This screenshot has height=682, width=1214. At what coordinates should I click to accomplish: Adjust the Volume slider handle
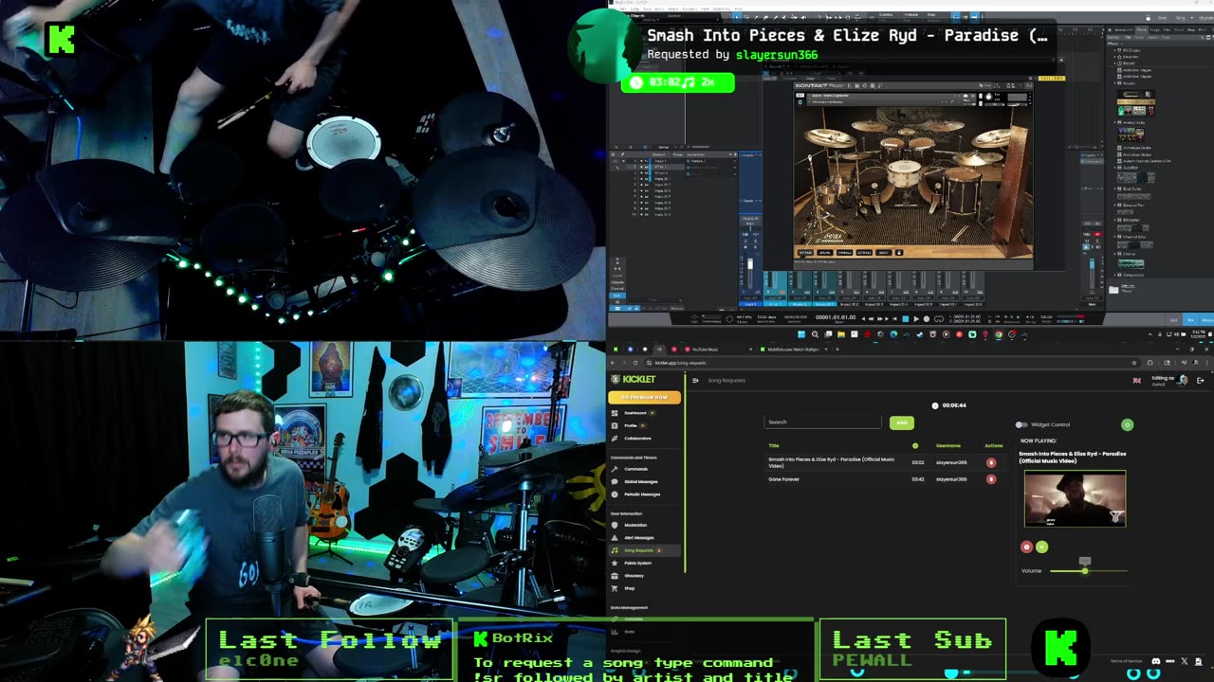coord(1085,570)
